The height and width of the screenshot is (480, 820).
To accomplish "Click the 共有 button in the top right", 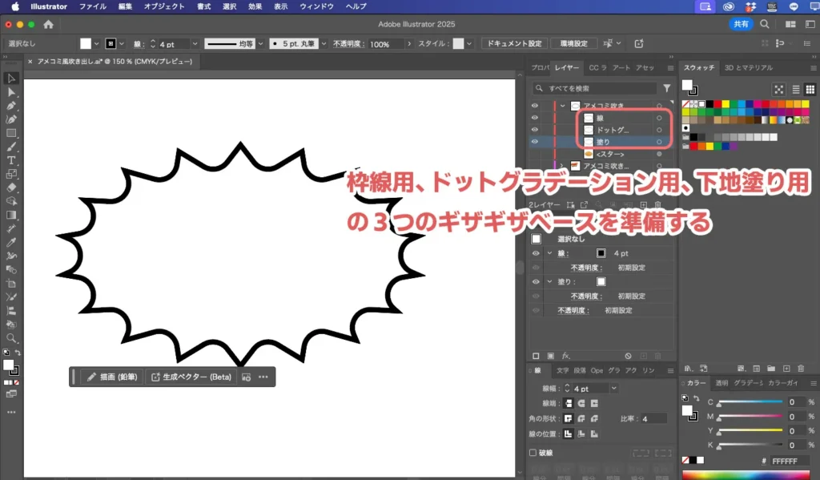I will [741, 24].
